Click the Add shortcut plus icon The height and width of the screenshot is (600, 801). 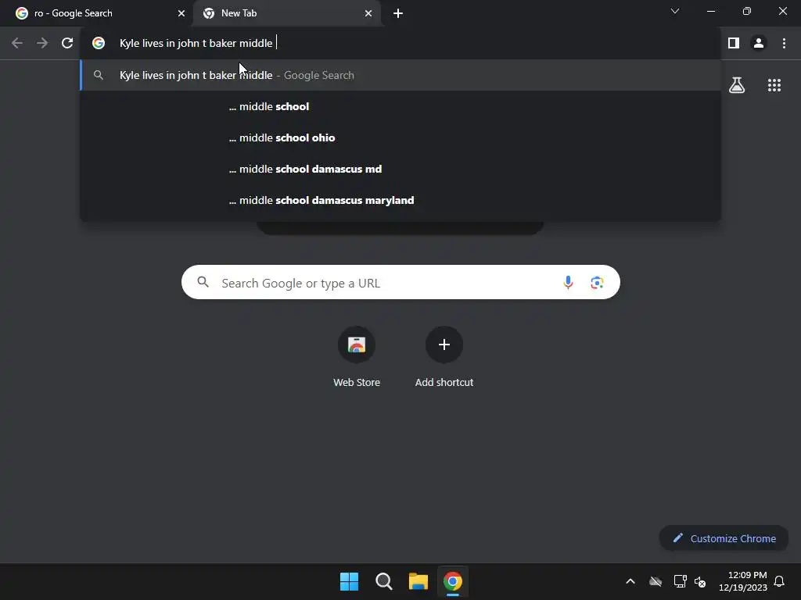coord(444,345)
